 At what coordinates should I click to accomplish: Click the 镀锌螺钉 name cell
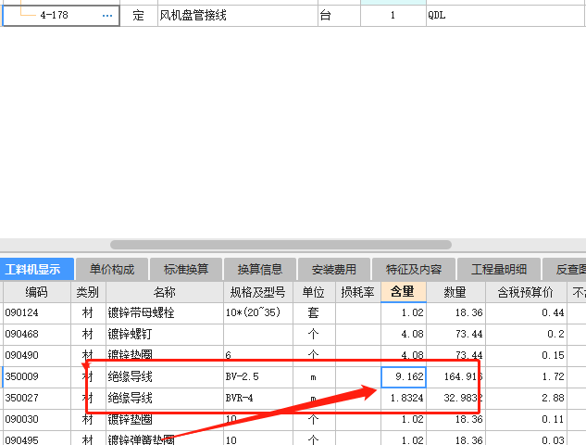pyautogui.click(x=165, y=335)
